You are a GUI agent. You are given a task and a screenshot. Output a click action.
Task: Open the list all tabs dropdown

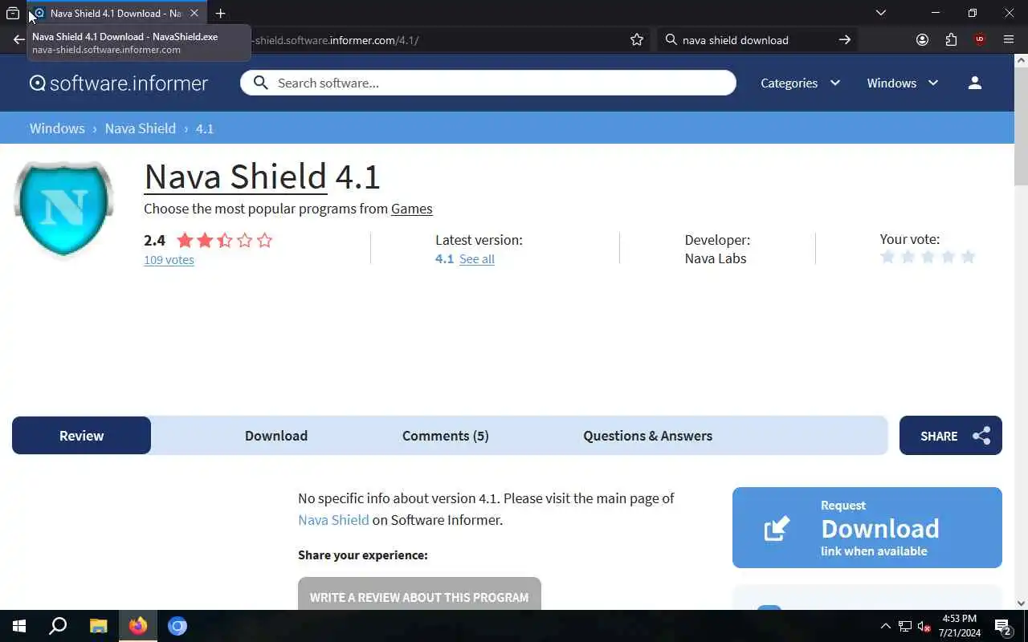[881, 13]
